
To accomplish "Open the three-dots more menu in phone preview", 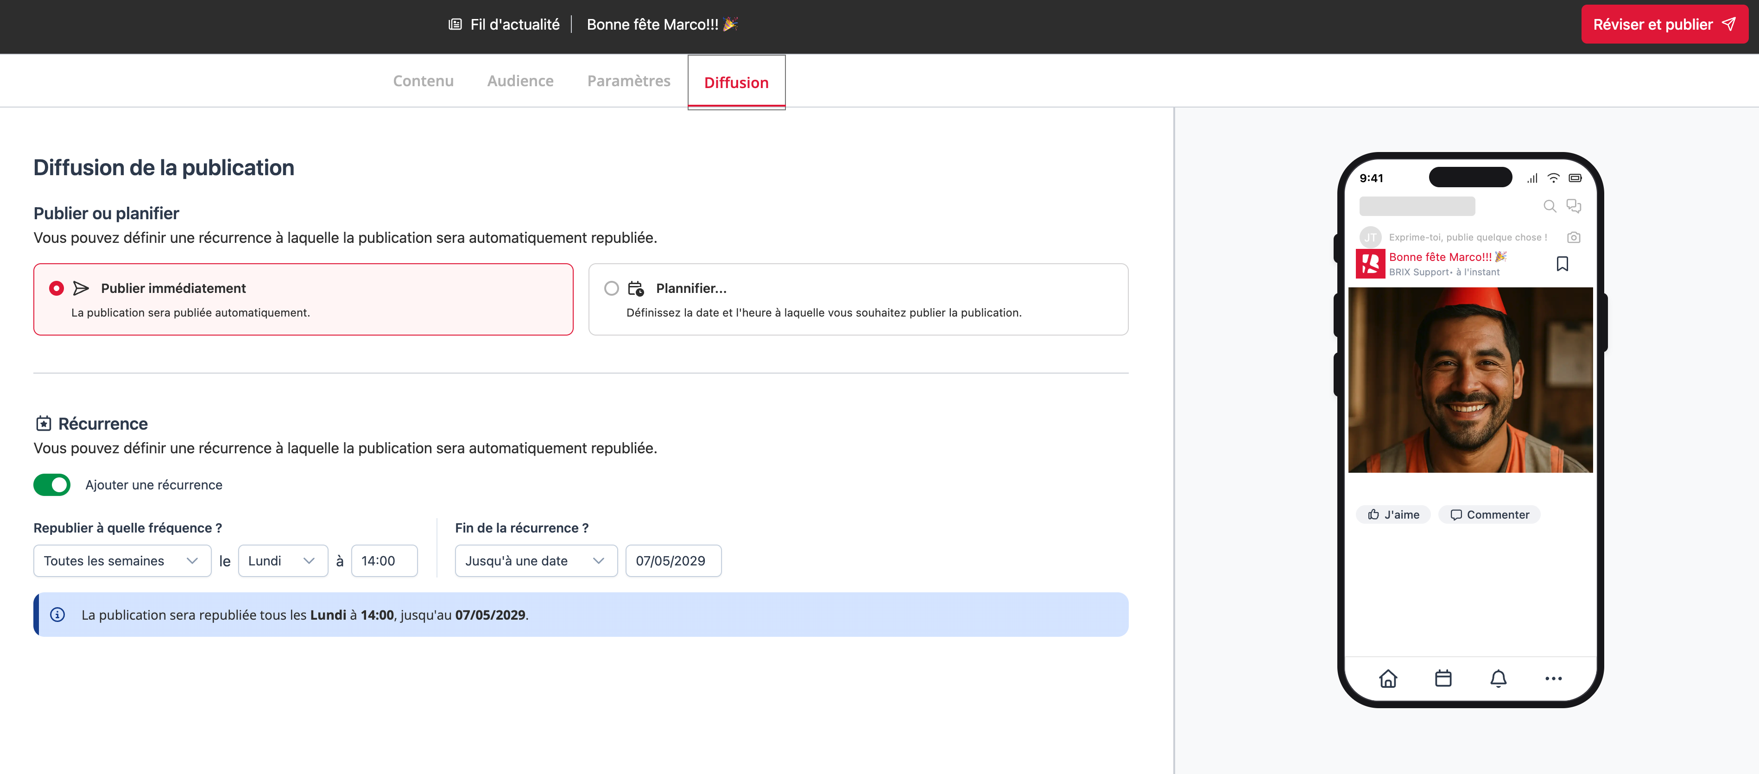I will pyautogui.click(x=1553, y=679).
